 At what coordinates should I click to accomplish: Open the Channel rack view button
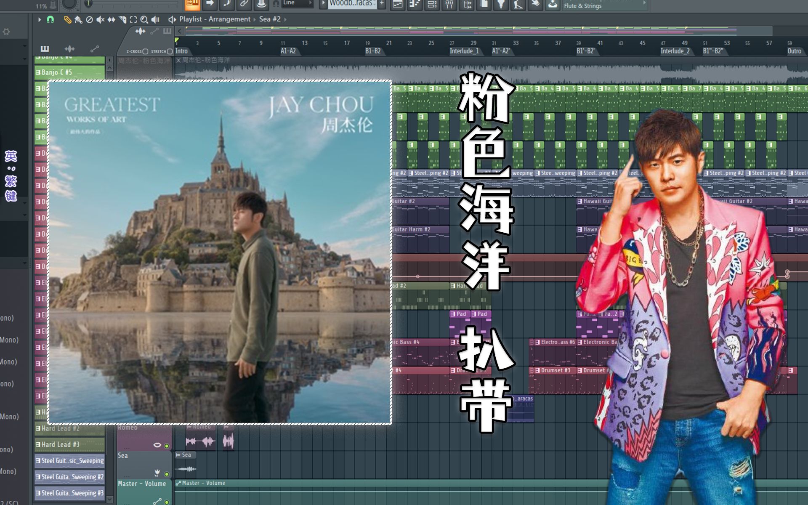[x=432, y=4]
